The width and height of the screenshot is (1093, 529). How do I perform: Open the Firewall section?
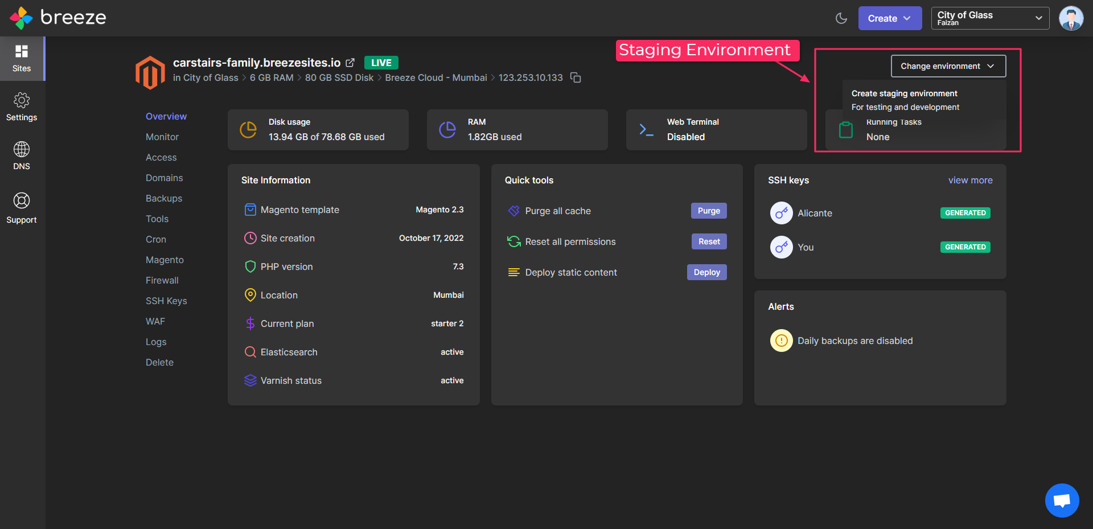point(162,280)
